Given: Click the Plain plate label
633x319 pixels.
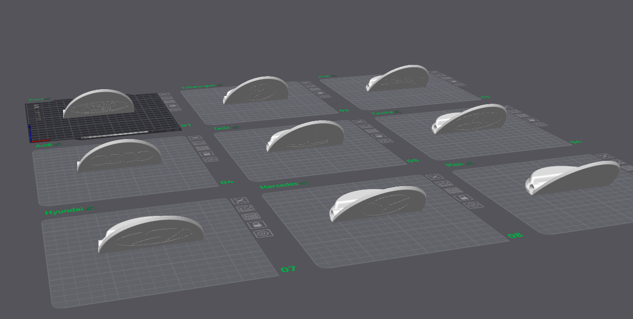Looking at the screenshot, I should [x=455, y=165].
